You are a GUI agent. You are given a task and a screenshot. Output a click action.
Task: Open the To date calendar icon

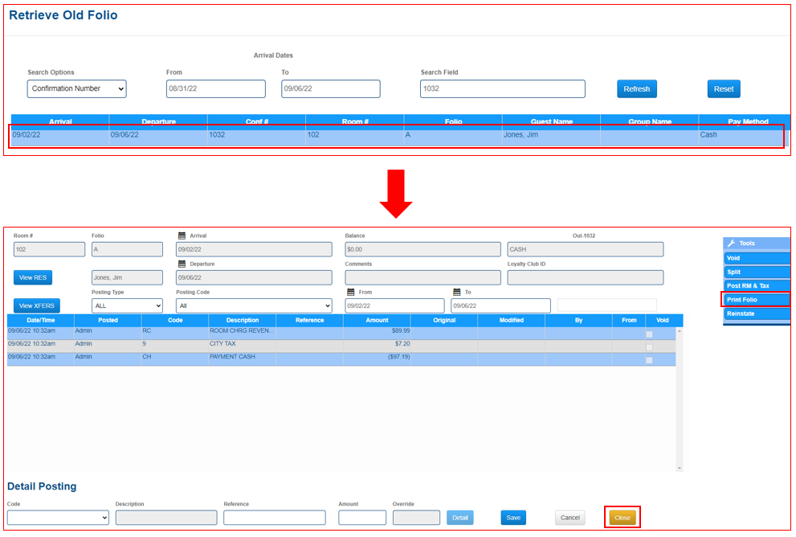pos(457,292)
